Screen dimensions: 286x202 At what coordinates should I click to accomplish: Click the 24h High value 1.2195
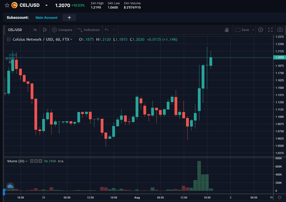(x=96, y=7)
